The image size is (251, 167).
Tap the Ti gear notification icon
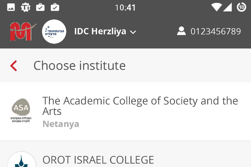(x=26, y=7)
